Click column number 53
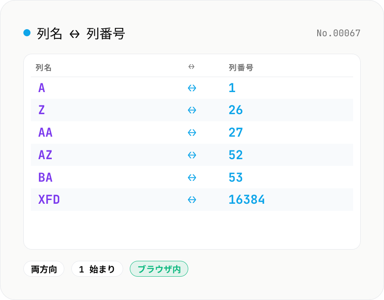This screenshot has height=300, width=384. [x=235, y=177]
